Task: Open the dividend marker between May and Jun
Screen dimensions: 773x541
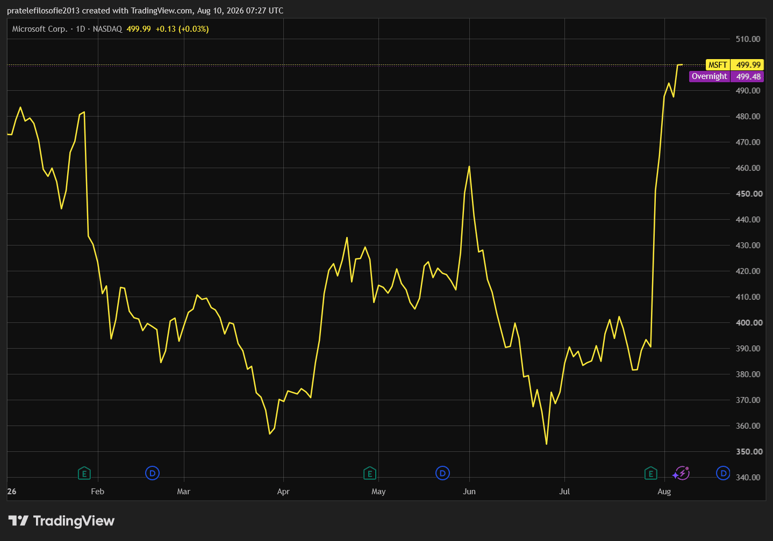Action: point(442,473)
